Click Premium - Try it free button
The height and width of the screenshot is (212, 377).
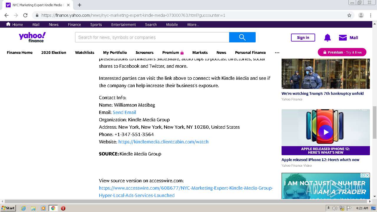coord(342,52)
